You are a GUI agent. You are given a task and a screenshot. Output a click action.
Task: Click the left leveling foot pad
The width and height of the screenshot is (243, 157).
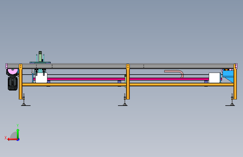[x=26, y=106]
